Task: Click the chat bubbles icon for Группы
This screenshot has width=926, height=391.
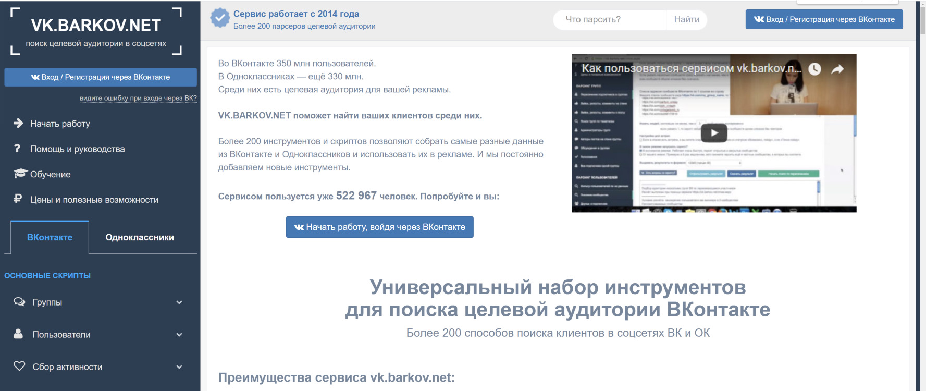Action: (x=19, y=302)
